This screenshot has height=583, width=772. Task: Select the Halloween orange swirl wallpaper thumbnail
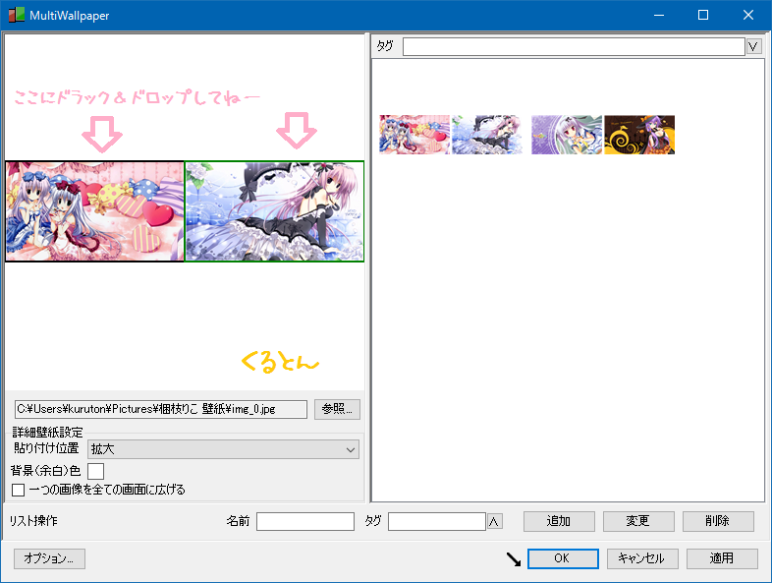(639, 135)
